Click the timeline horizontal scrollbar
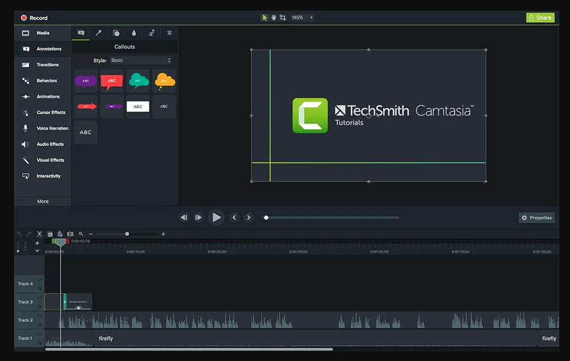 [189, 350]
